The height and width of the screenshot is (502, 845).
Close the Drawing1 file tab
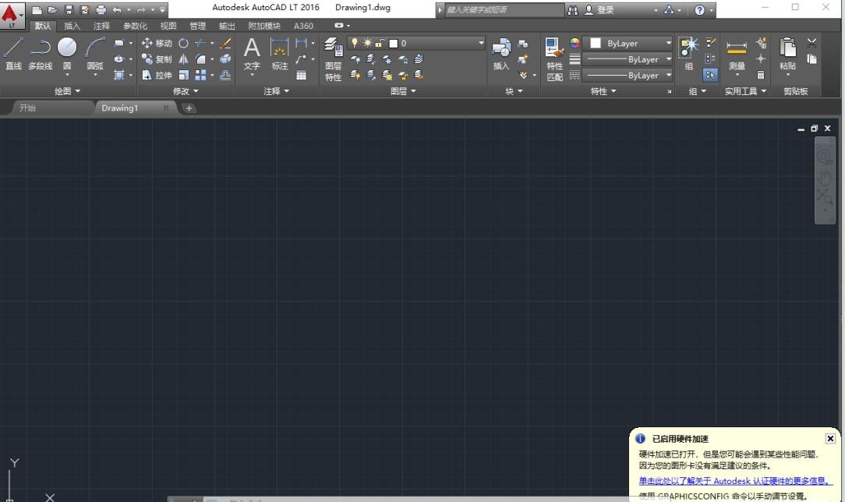pos(165,108)
